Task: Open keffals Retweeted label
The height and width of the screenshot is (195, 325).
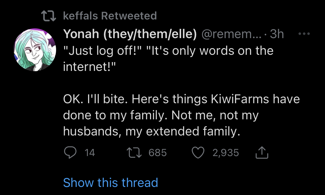Action: [110, 16]
